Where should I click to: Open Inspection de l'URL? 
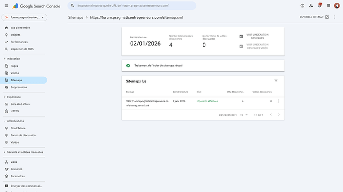pos(24,49)
